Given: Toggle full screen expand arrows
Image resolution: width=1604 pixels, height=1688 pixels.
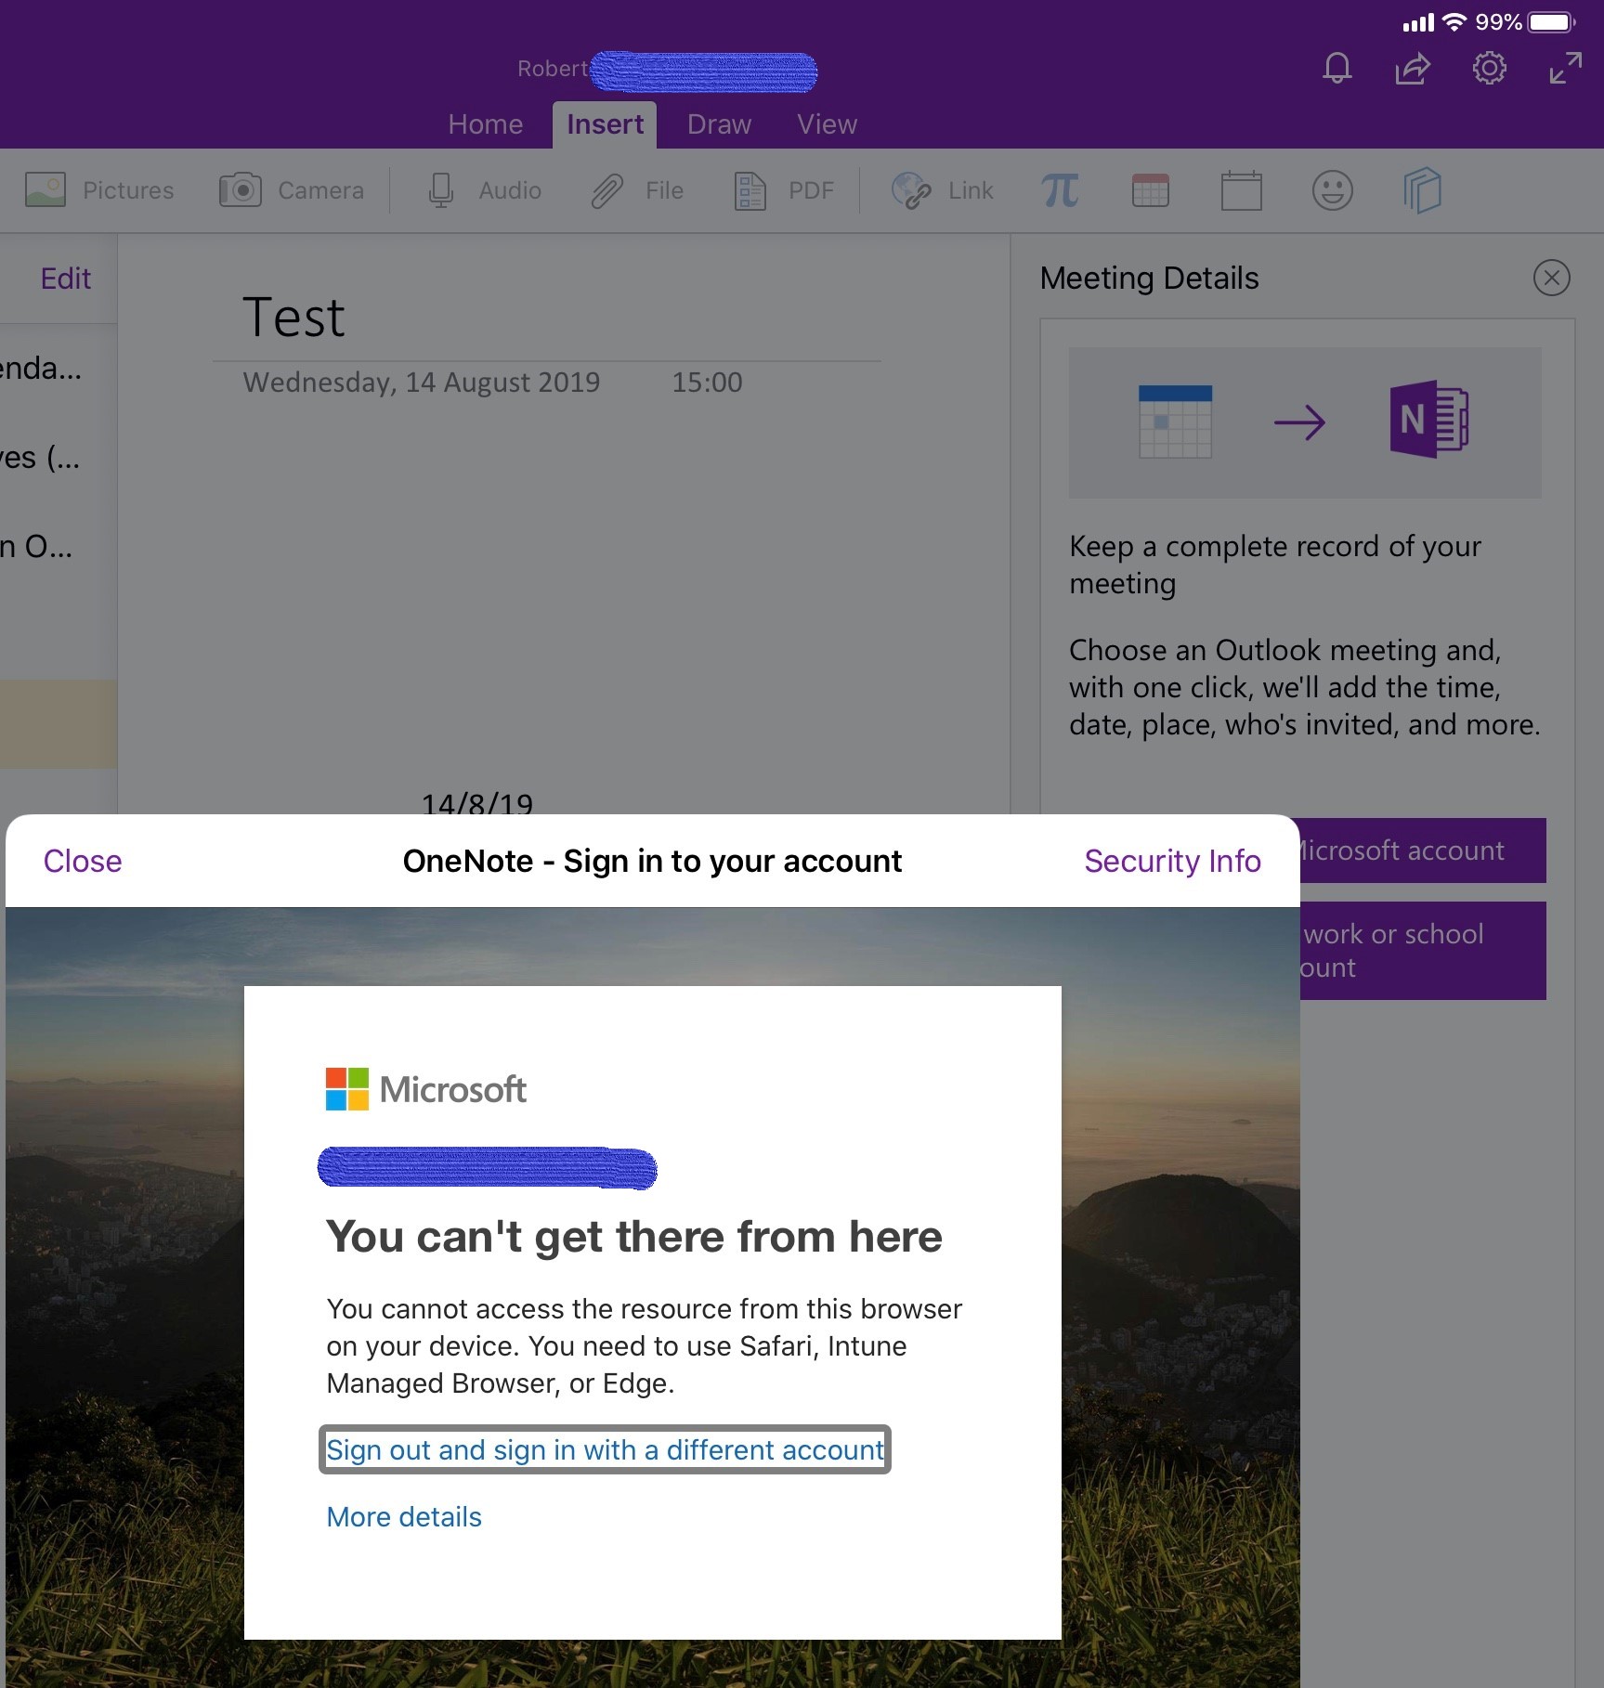Looking at the screenshot, I should [1565, 68].
